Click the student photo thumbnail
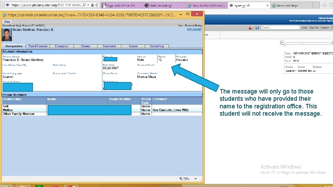The height and width of the screenshot is (187, 333). coord(7,35)
